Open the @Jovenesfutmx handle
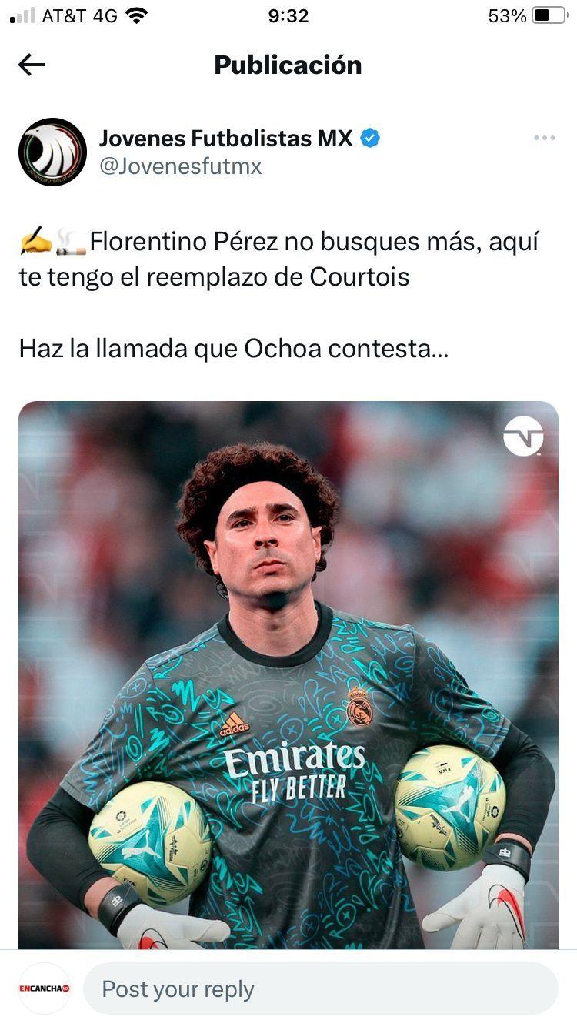577x1027 pixels. 181,166
